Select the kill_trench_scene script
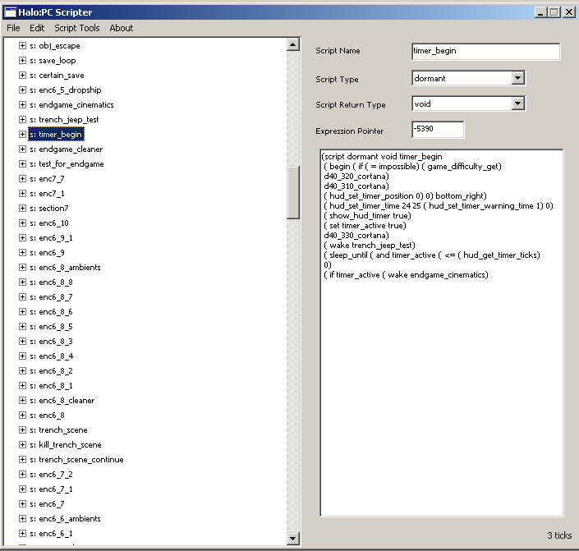The width and height of the screenshot is (579, 551). pyautogui.click(x=70, y=445)
